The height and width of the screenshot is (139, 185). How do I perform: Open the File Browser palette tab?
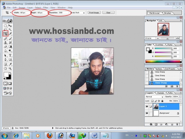(x=154, y=13)
